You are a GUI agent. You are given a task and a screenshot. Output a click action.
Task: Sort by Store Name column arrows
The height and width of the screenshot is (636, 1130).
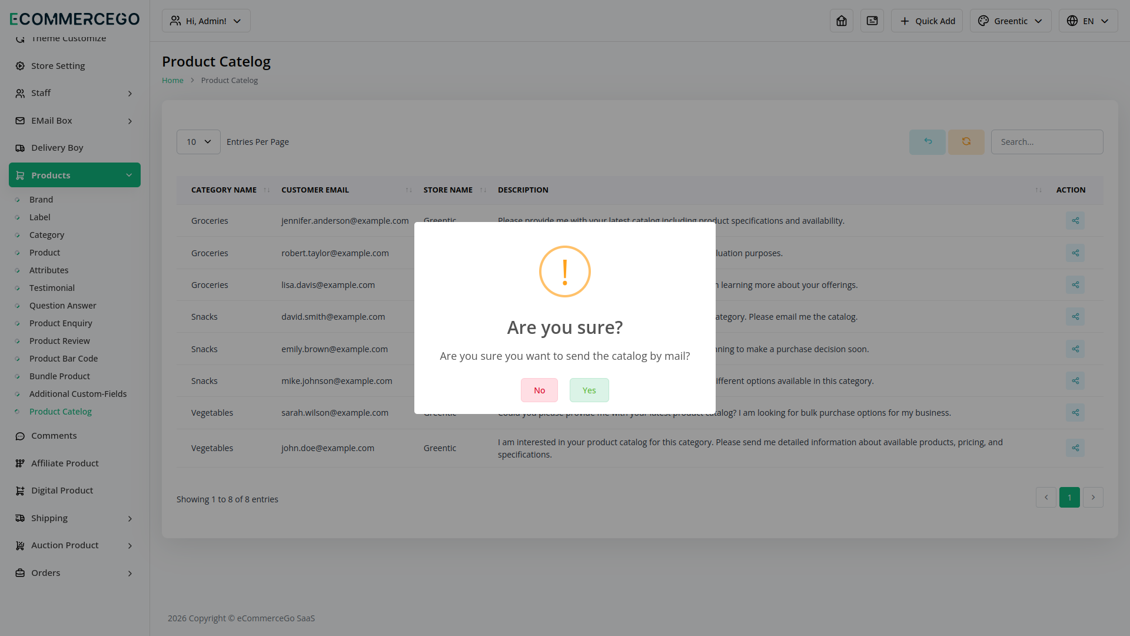tap(483, 190)
